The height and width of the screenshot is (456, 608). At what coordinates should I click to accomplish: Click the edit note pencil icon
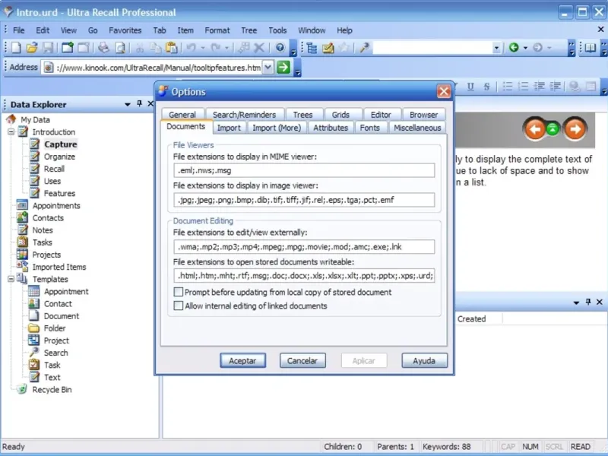click(x=328, y=48)
